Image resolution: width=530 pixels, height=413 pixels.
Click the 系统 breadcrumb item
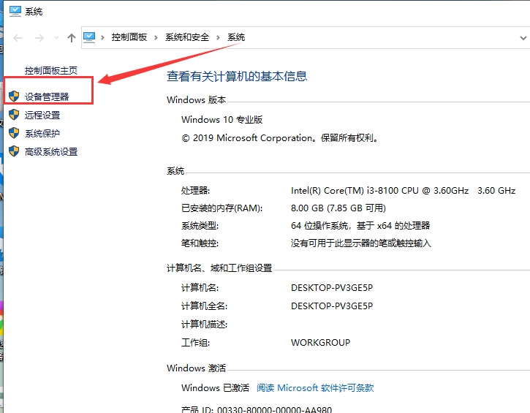[236, 37]
